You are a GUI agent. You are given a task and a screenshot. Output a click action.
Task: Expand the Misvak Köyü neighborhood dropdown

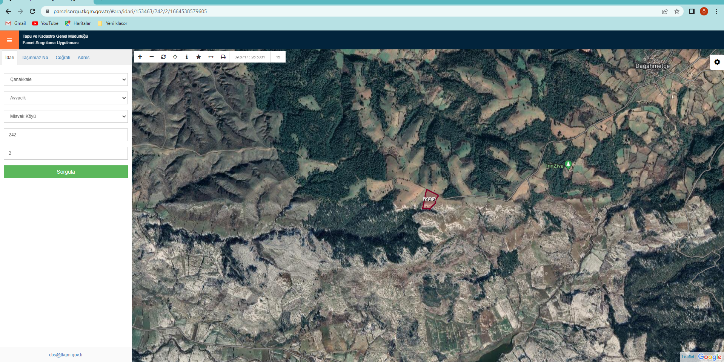click(x=66, y=116)
